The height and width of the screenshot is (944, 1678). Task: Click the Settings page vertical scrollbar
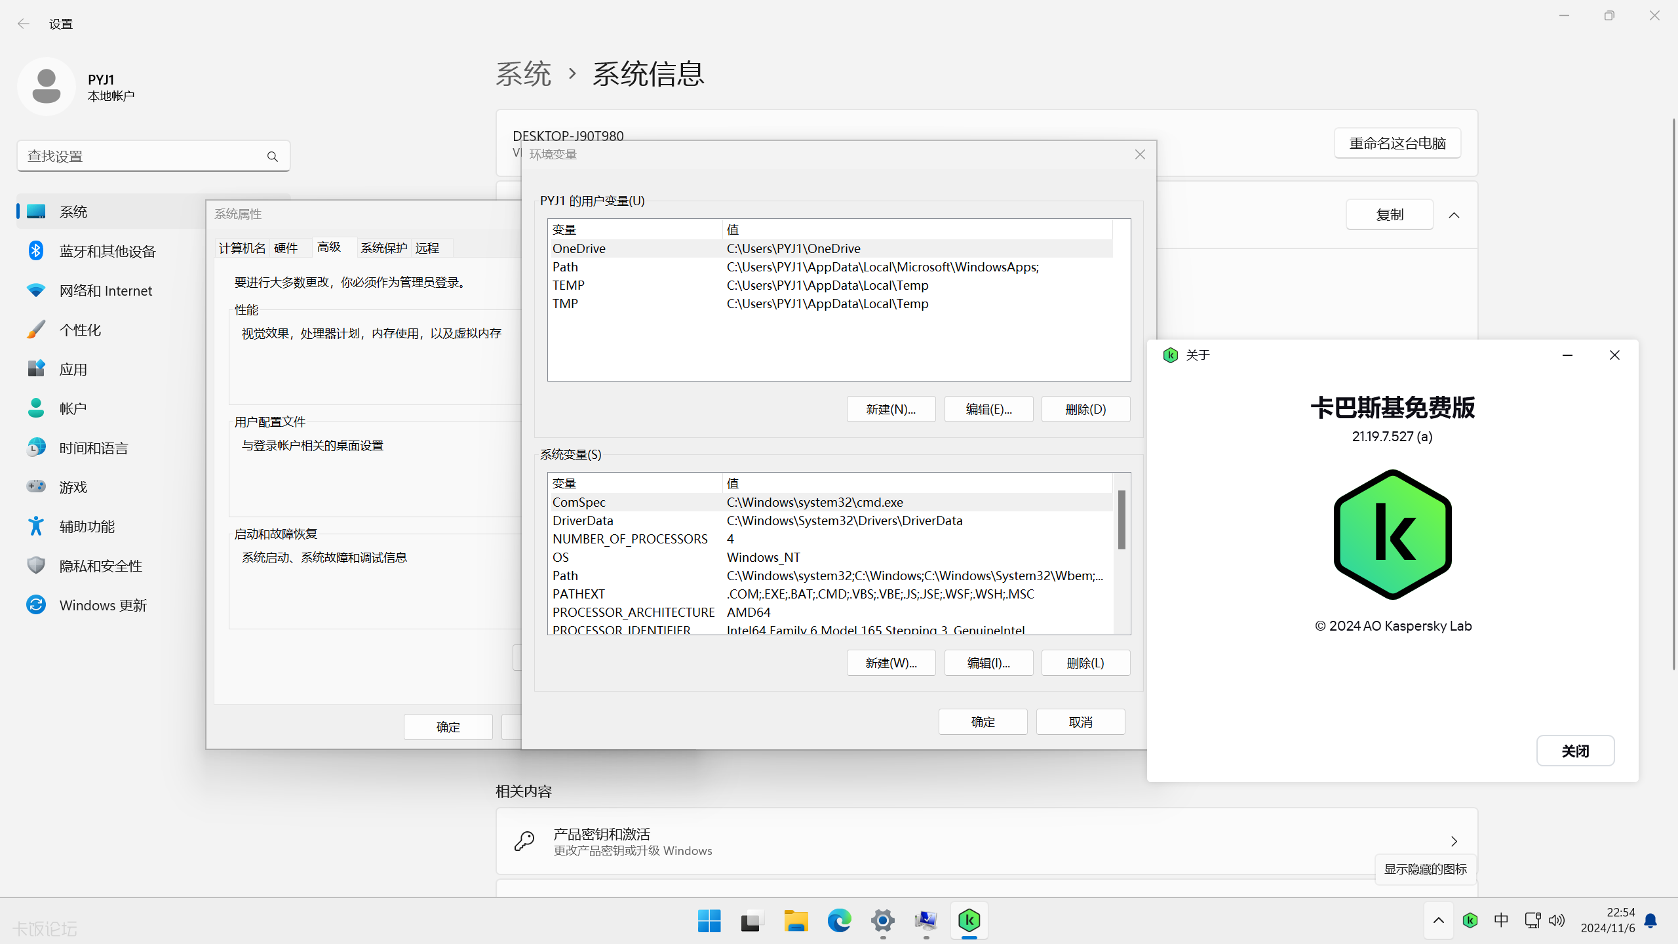click(1673, 393)
